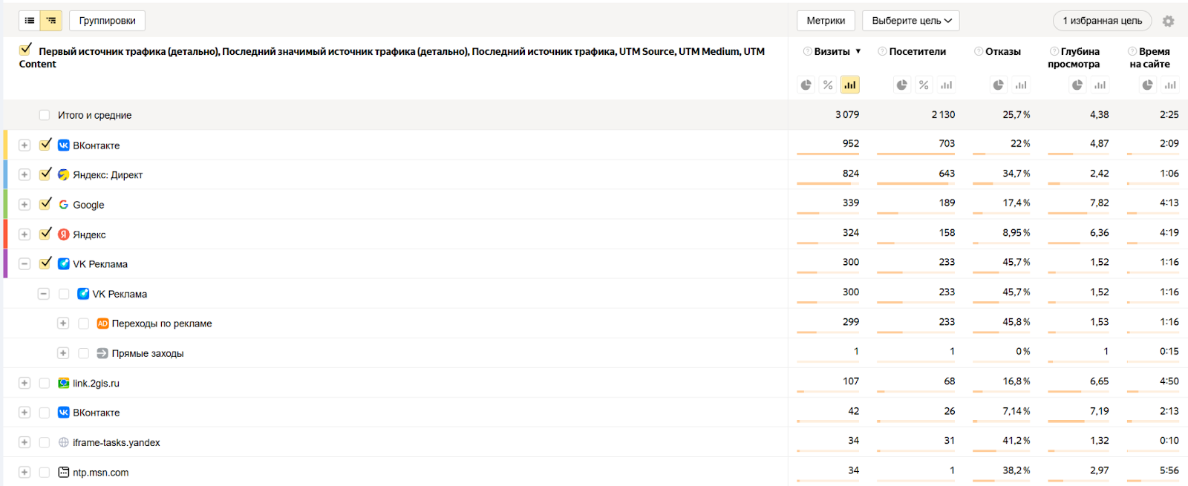Screen dimensions: 1188x486
Task: Check the link.2gis.ru row checkbox
Action: point(45,383)
